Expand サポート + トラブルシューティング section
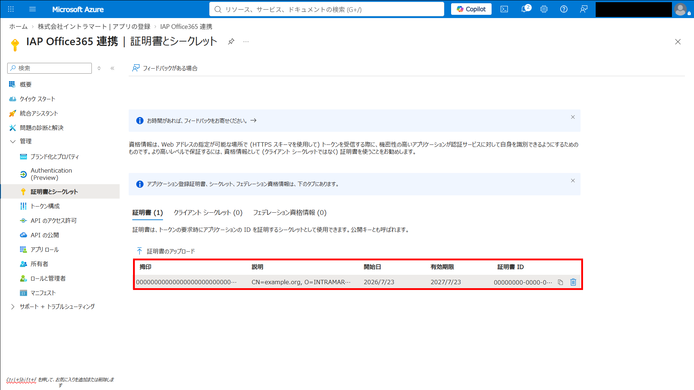The image size is (694, 390). (13, 307)
